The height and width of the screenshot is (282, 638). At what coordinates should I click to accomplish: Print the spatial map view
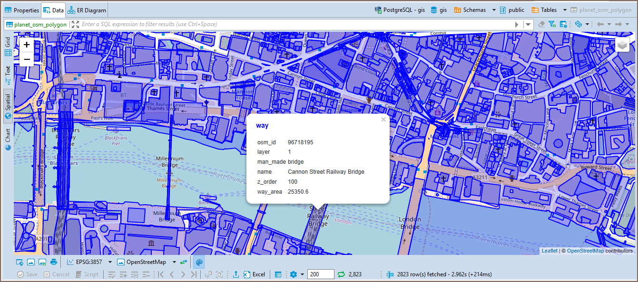pos(54,262)
